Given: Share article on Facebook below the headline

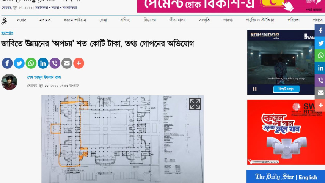Looking at the screenshot, I should pos(7,63).
